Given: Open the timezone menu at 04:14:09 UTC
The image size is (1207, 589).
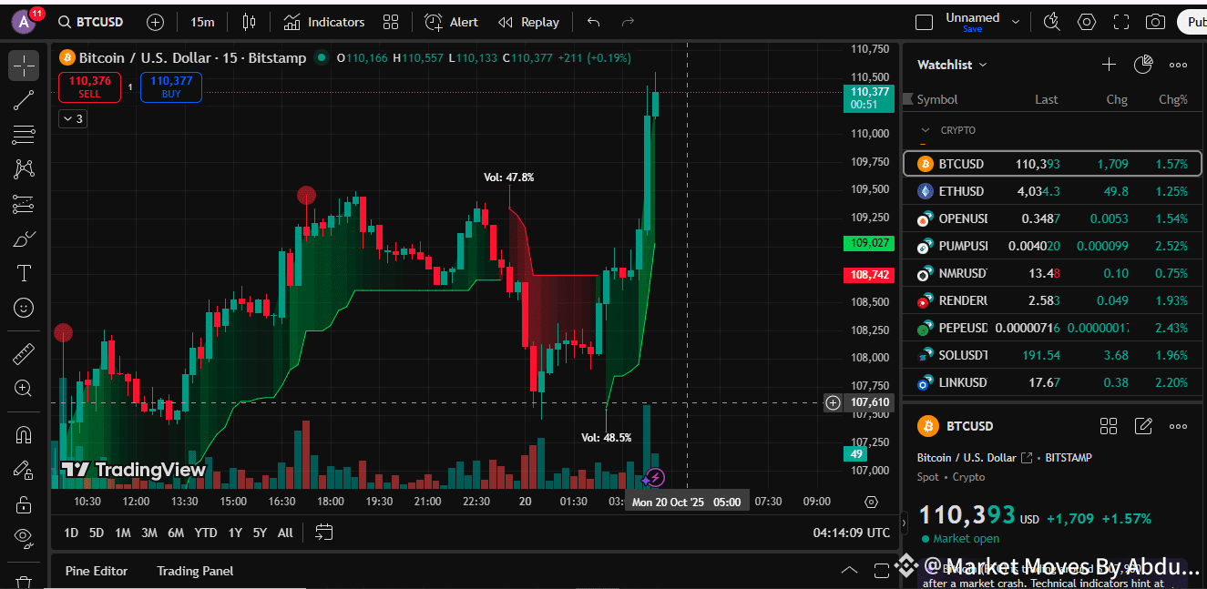Looking at the screenshot, I should pyautogui.click(x=852, y=533).
